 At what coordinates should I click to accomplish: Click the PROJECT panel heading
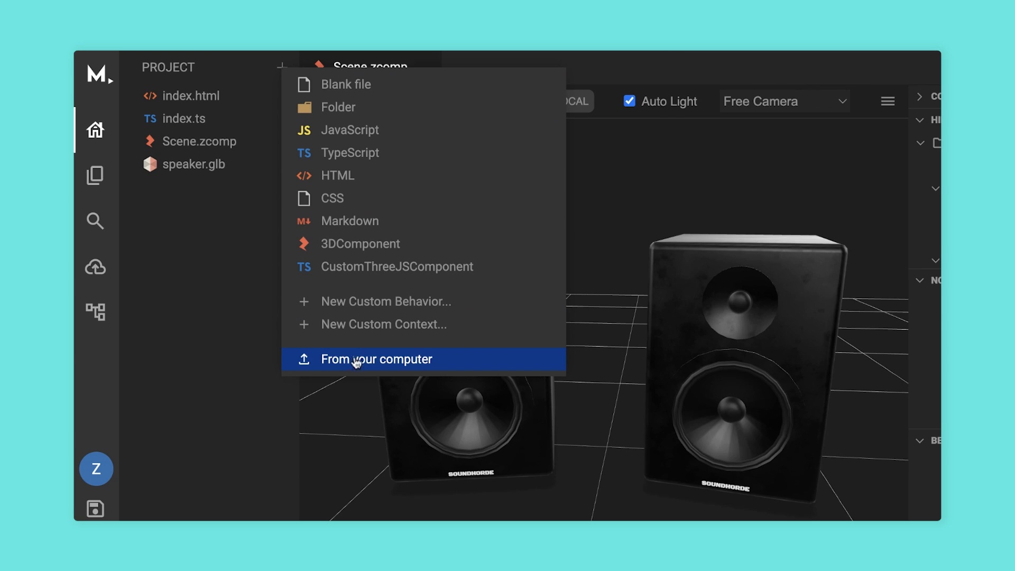[168, 67]
